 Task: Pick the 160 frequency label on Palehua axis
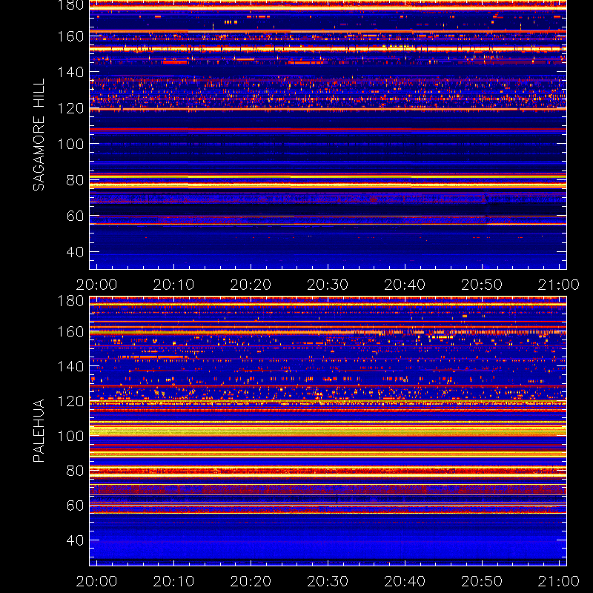coord(70,332)
